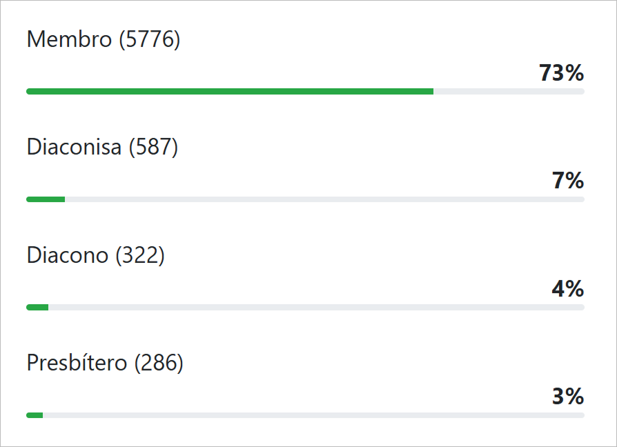Click the green filled part of Diacono bar
617x447 pixels.
click(x=37, y=307)
